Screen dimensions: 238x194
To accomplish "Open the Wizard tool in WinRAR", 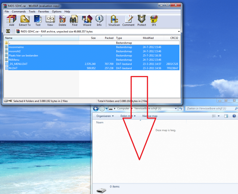I will (x=87, y=21).
